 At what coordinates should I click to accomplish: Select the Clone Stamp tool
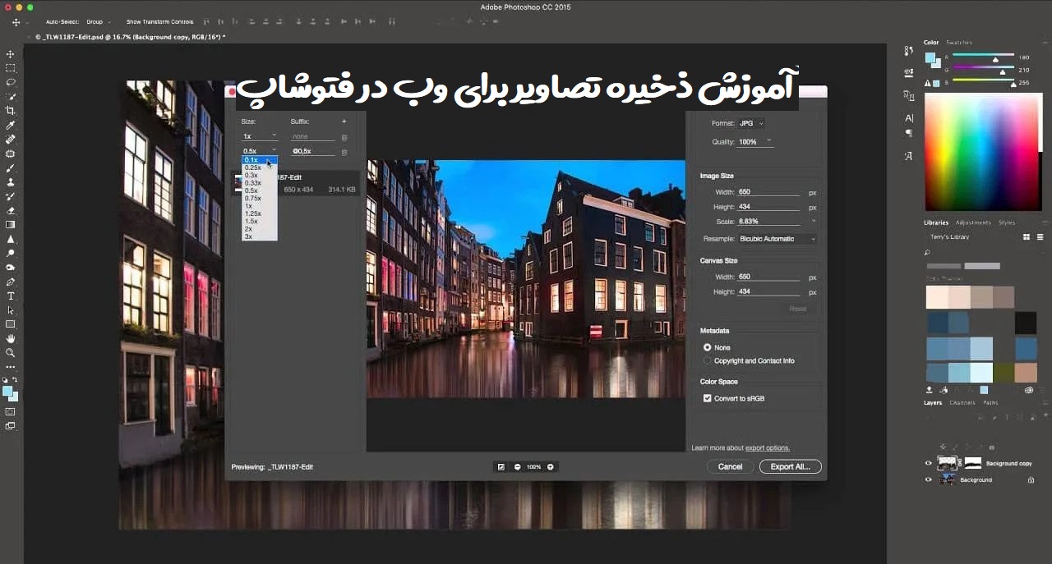point(11,182)
